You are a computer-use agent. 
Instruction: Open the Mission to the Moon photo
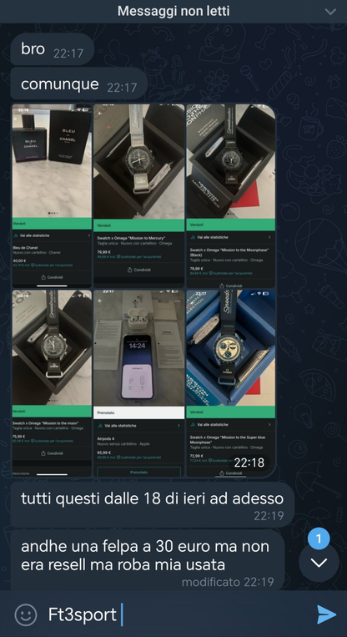click(x=52, y=383)
